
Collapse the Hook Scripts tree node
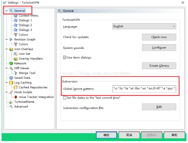(x=6, y=92)
